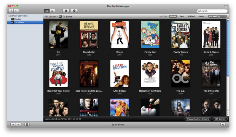Select The Office (US) poster
Screen dimensions: 236x137
tap(211, 73)
